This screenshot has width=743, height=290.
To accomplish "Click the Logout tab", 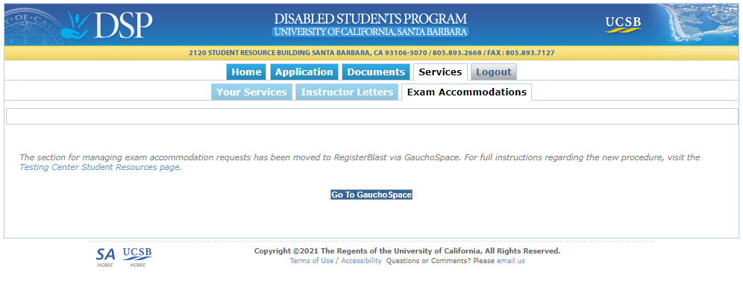I will pos(494,72).
